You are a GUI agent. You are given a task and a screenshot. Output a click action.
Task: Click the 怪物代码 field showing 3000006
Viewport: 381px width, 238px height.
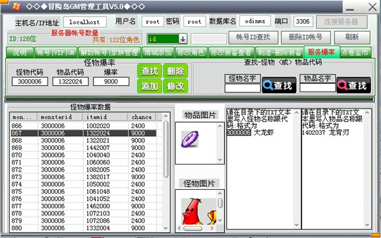30,82
